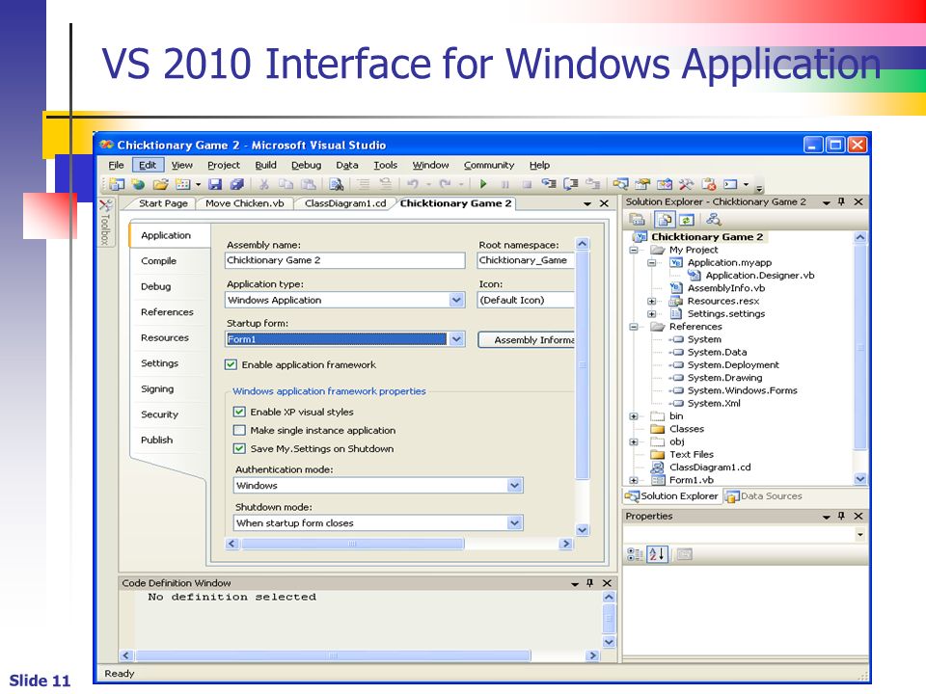Click the Root namespace input field
The width and height of the screenshot is (926, 694).
tap(526, 260)
